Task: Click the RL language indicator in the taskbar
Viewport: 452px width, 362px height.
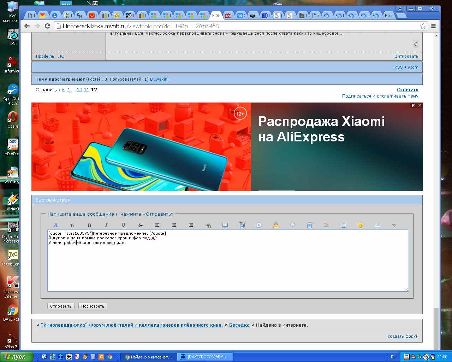Action: point(393,357)
